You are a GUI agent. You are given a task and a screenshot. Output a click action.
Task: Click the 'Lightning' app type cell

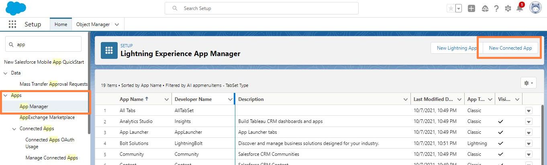pyautogui.click(x=477, y=143)
